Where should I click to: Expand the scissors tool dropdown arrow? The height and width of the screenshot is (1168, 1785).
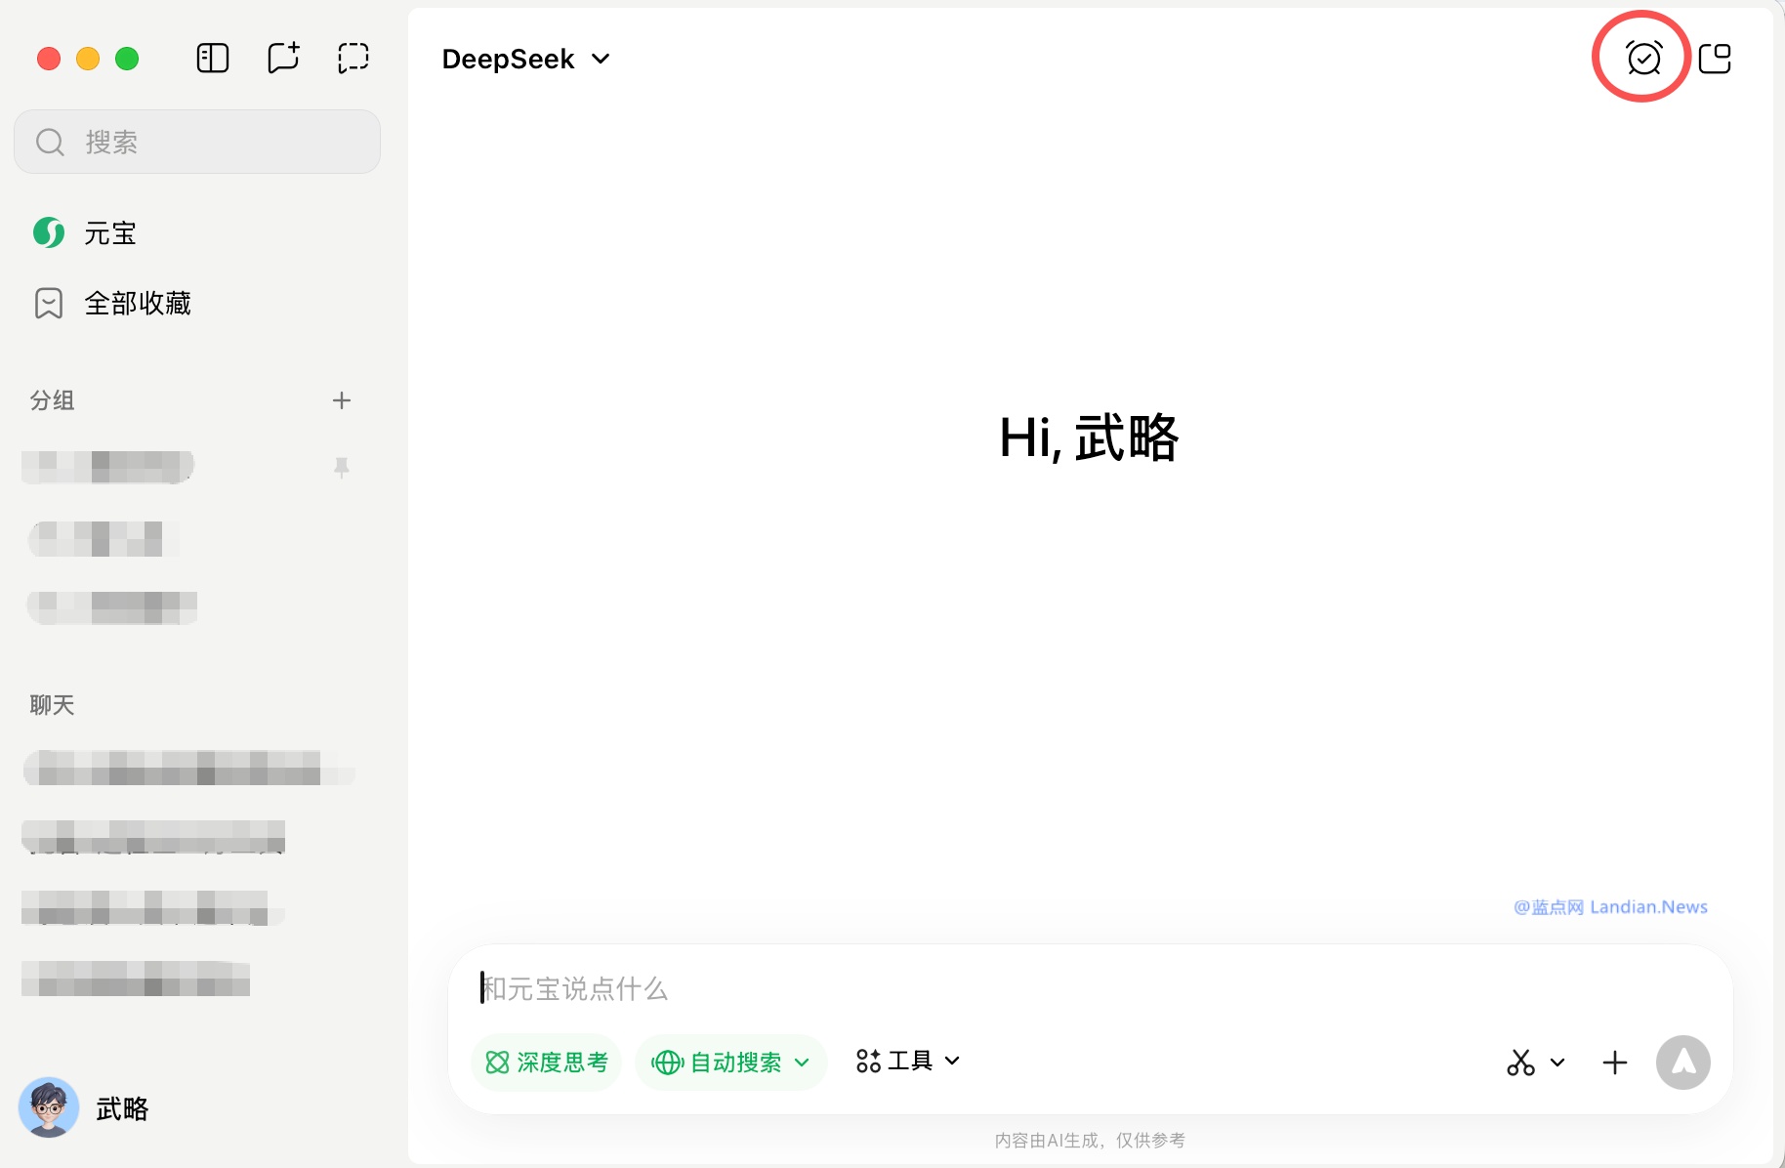(x=1557, y=1063)
